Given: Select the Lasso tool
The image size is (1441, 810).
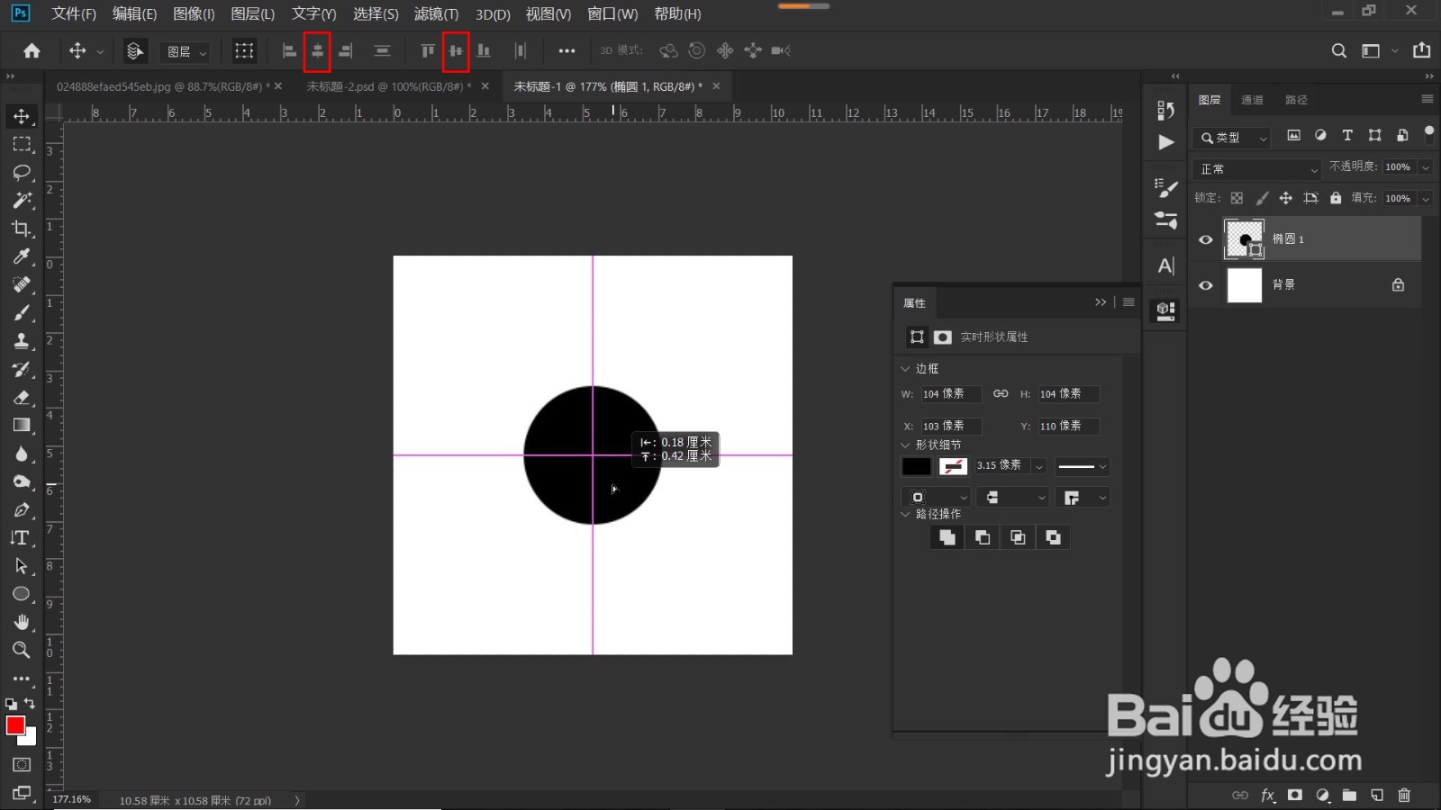Looking at the screenshot, I should click(x=22, y=172).
